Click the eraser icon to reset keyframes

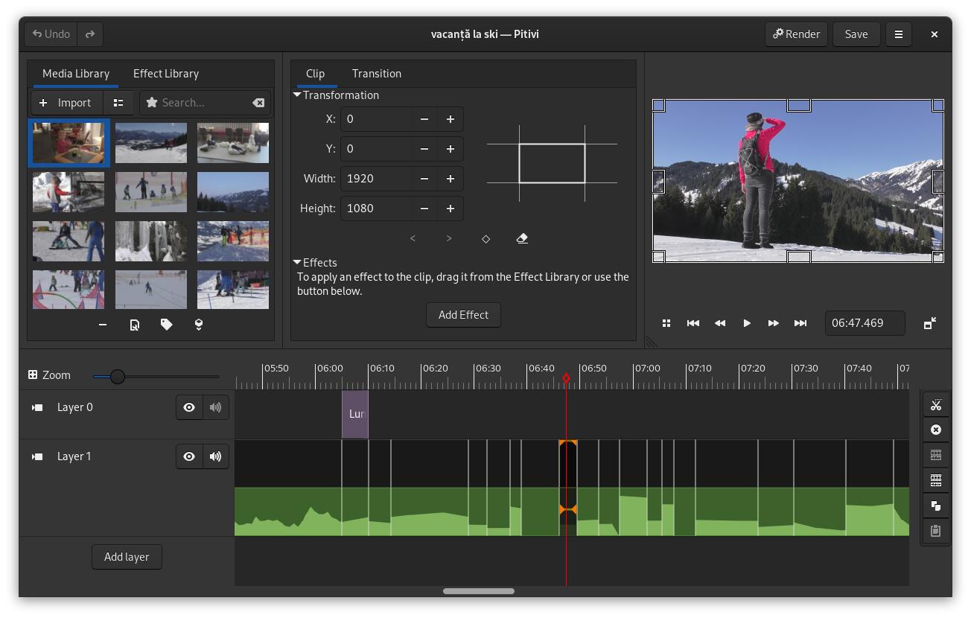click(x=522, y=238)
